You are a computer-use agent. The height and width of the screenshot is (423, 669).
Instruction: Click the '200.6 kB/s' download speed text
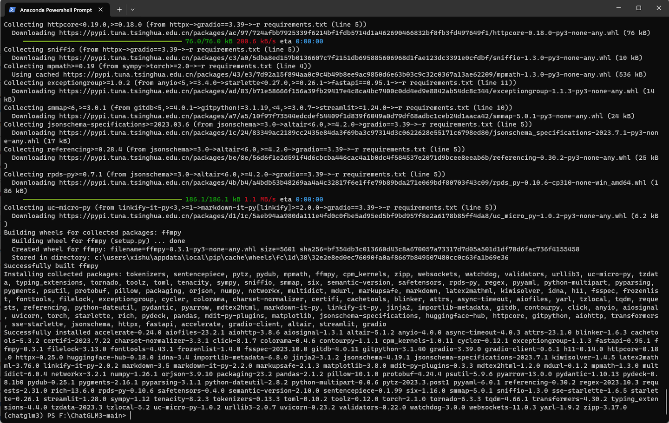click(x=256, y=41)
